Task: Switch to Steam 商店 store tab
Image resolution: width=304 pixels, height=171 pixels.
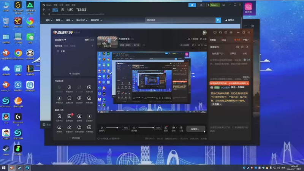Action: (x=55, y=9)
